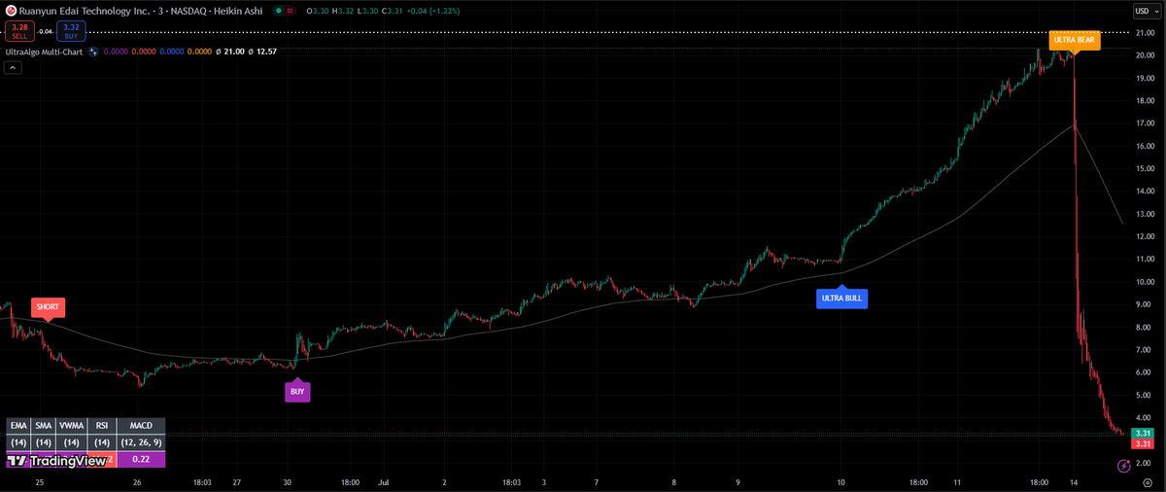The height and width of the screenshot is (492, 1166).
Task: Click the 10.00 price axis label
Action: (1144, 282)
